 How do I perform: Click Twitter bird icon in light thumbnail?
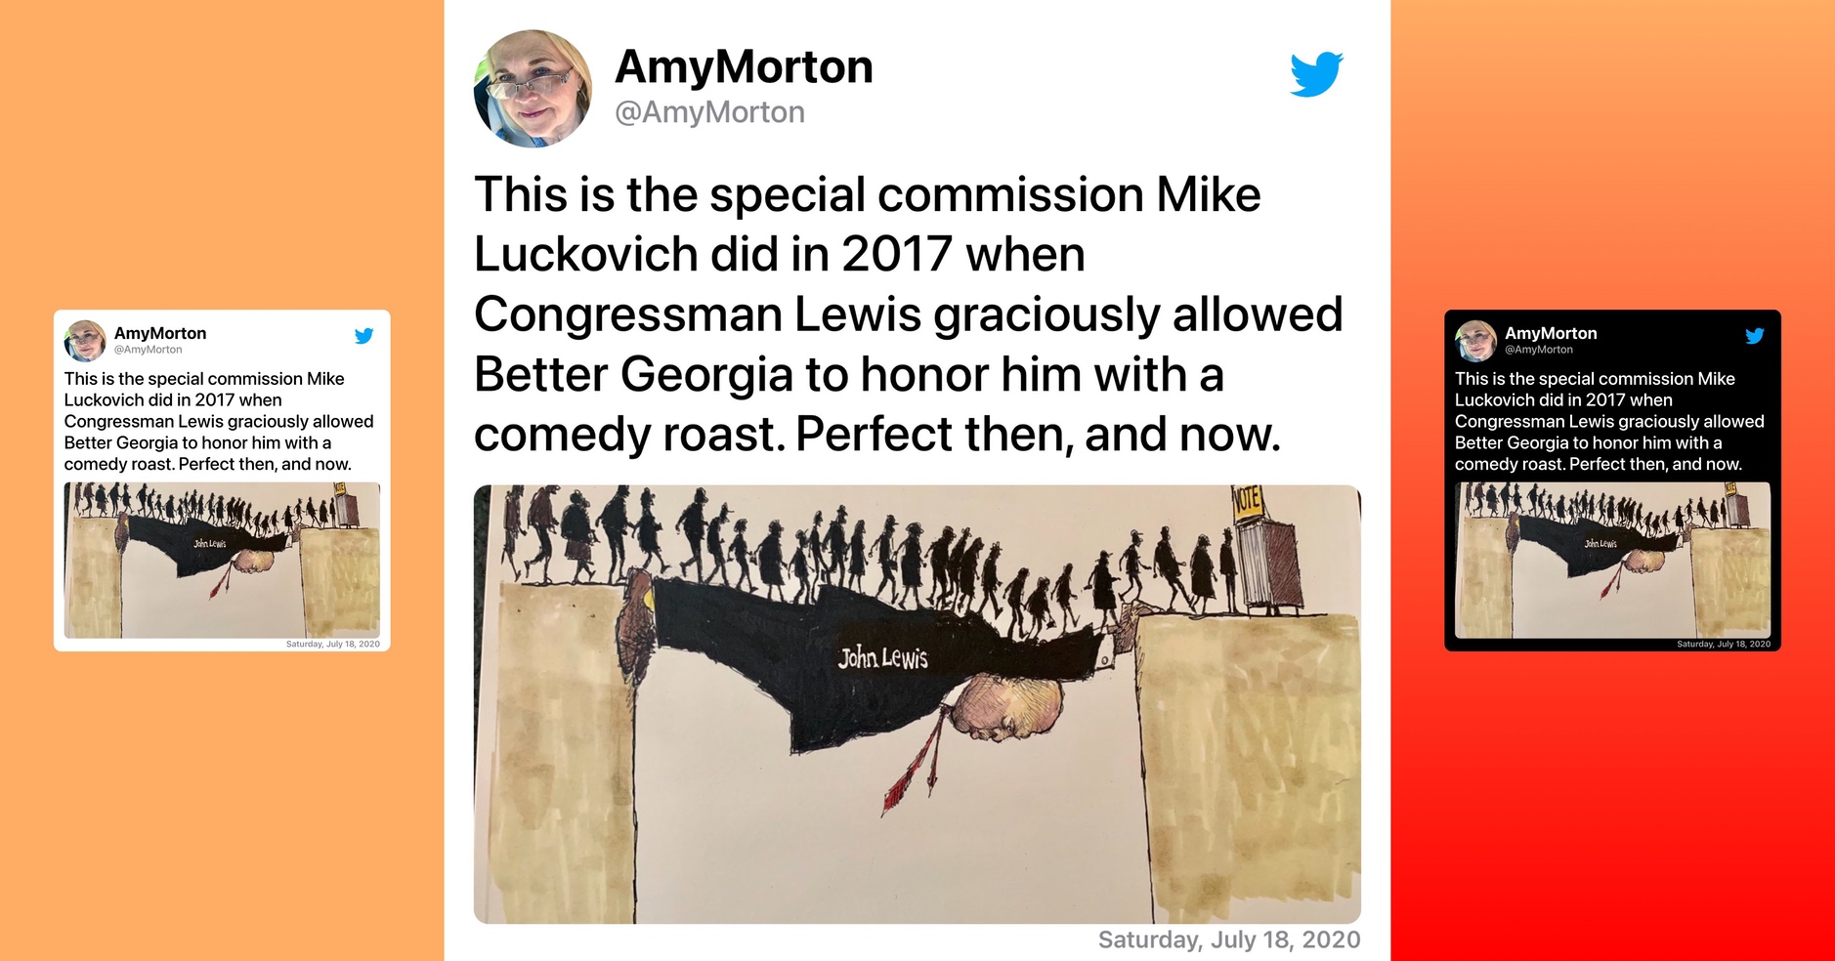pyautogui.click(x=364, y=336)
